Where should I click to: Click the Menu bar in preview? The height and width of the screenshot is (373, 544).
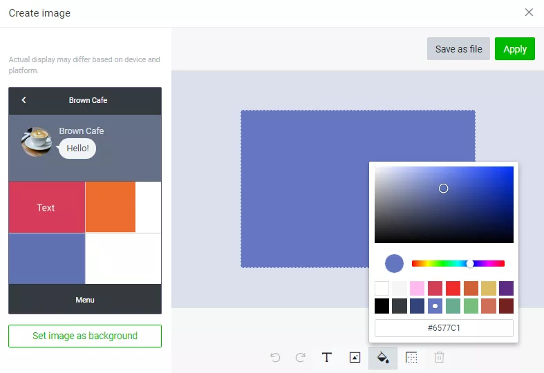click(x=85, y=300)
